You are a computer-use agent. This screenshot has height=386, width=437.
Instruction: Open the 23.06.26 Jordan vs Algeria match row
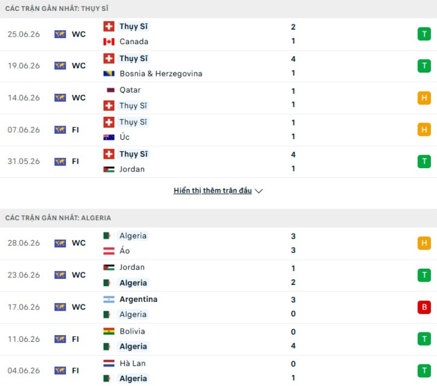(x=218, y=275)
